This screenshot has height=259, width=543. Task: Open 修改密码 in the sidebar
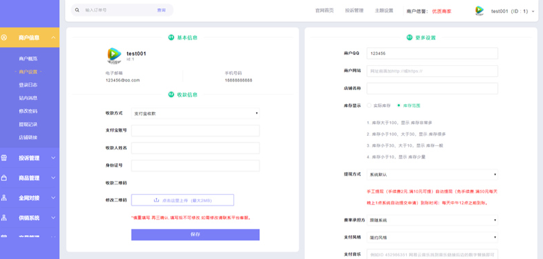pos(28,111)
